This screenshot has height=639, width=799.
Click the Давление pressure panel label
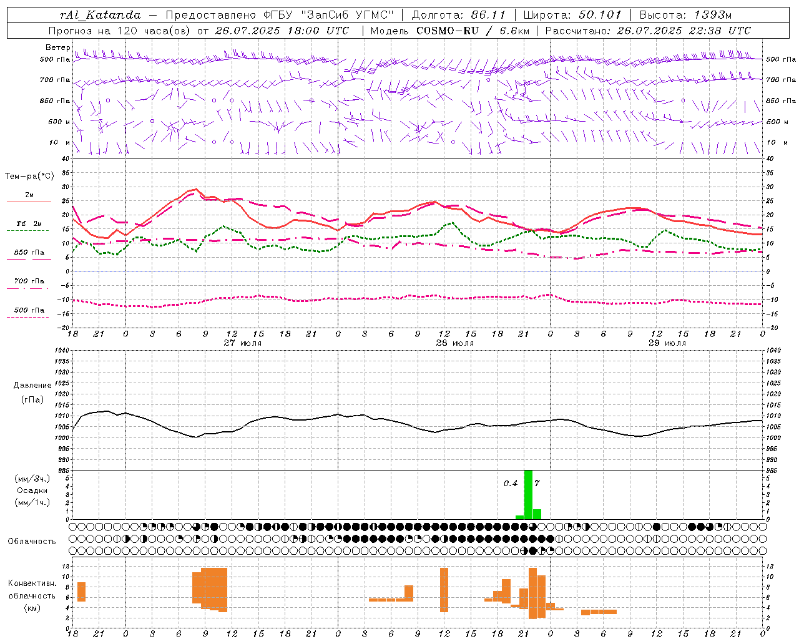(x=32, y=385)
